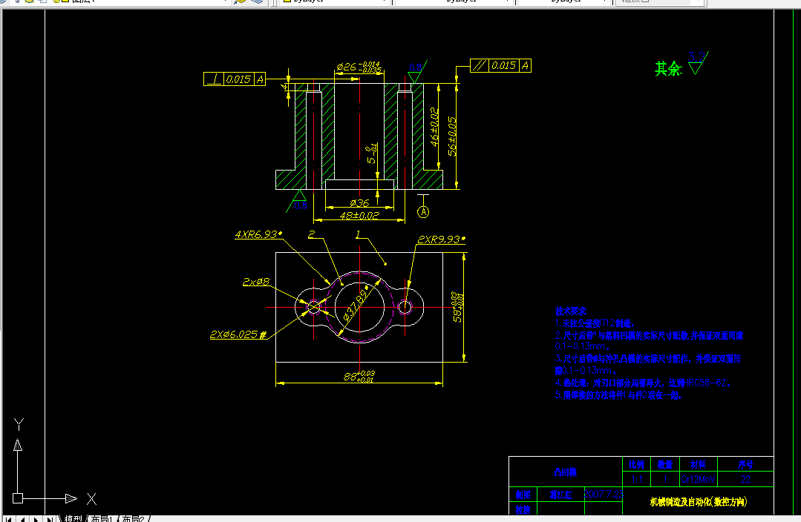
Task: Select the 2xø8 leader label
Action: (256, 282)
